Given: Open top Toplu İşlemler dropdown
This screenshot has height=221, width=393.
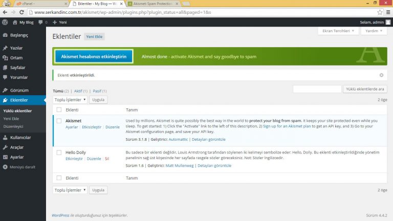Looking at the screenshot, I should [70, 100].
